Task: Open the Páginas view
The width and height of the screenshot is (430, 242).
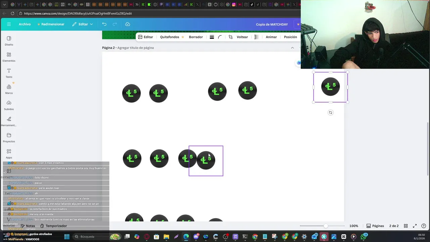Action: tap(375, 226)
